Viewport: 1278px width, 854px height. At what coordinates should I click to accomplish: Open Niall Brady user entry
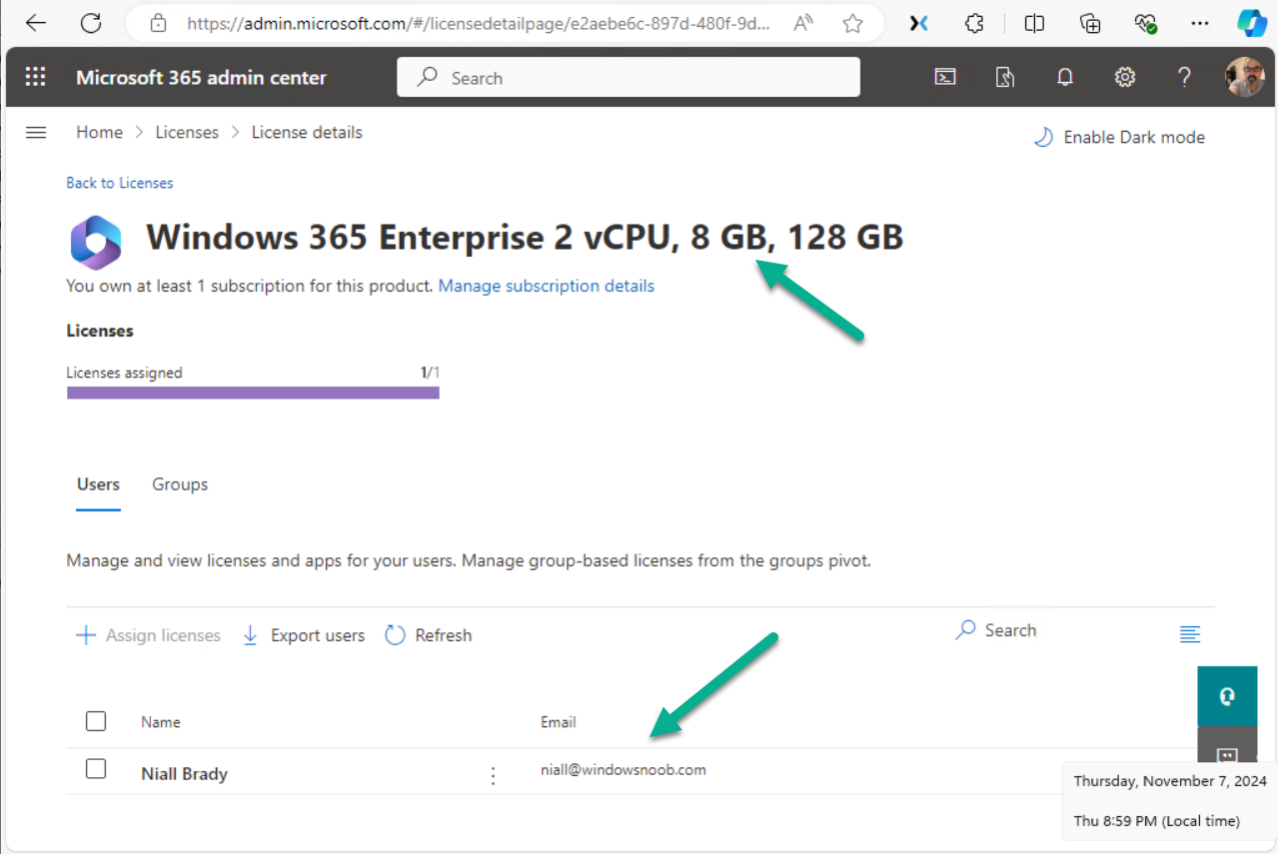coord(185,774)
